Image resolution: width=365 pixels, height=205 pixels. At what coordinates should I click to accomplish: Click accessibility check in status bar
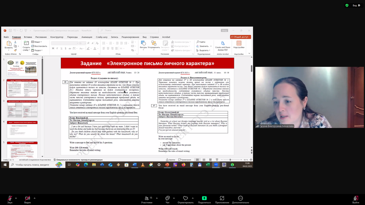[x=78, y=160]
